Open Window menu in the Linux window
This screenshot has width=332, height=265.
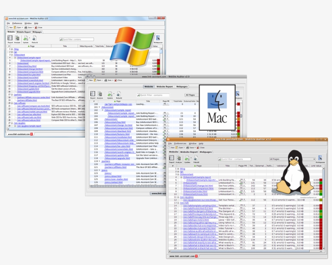(x=192, y=144)
